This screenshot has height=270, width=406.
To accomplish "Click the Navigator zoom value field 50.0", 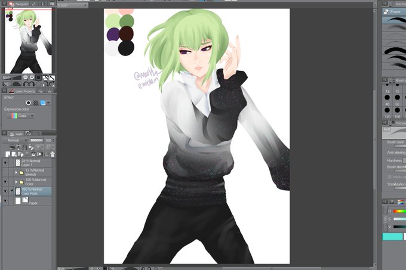I will (7, 77).
